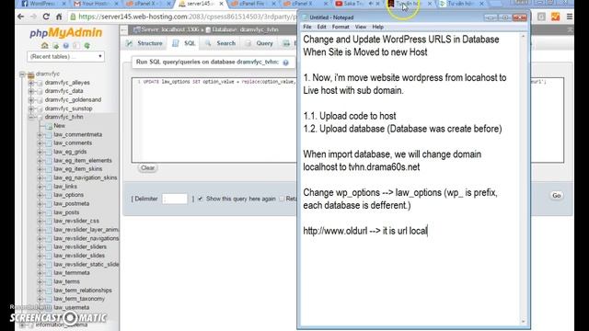Open Notepad Edit menu

click(321, 27)
